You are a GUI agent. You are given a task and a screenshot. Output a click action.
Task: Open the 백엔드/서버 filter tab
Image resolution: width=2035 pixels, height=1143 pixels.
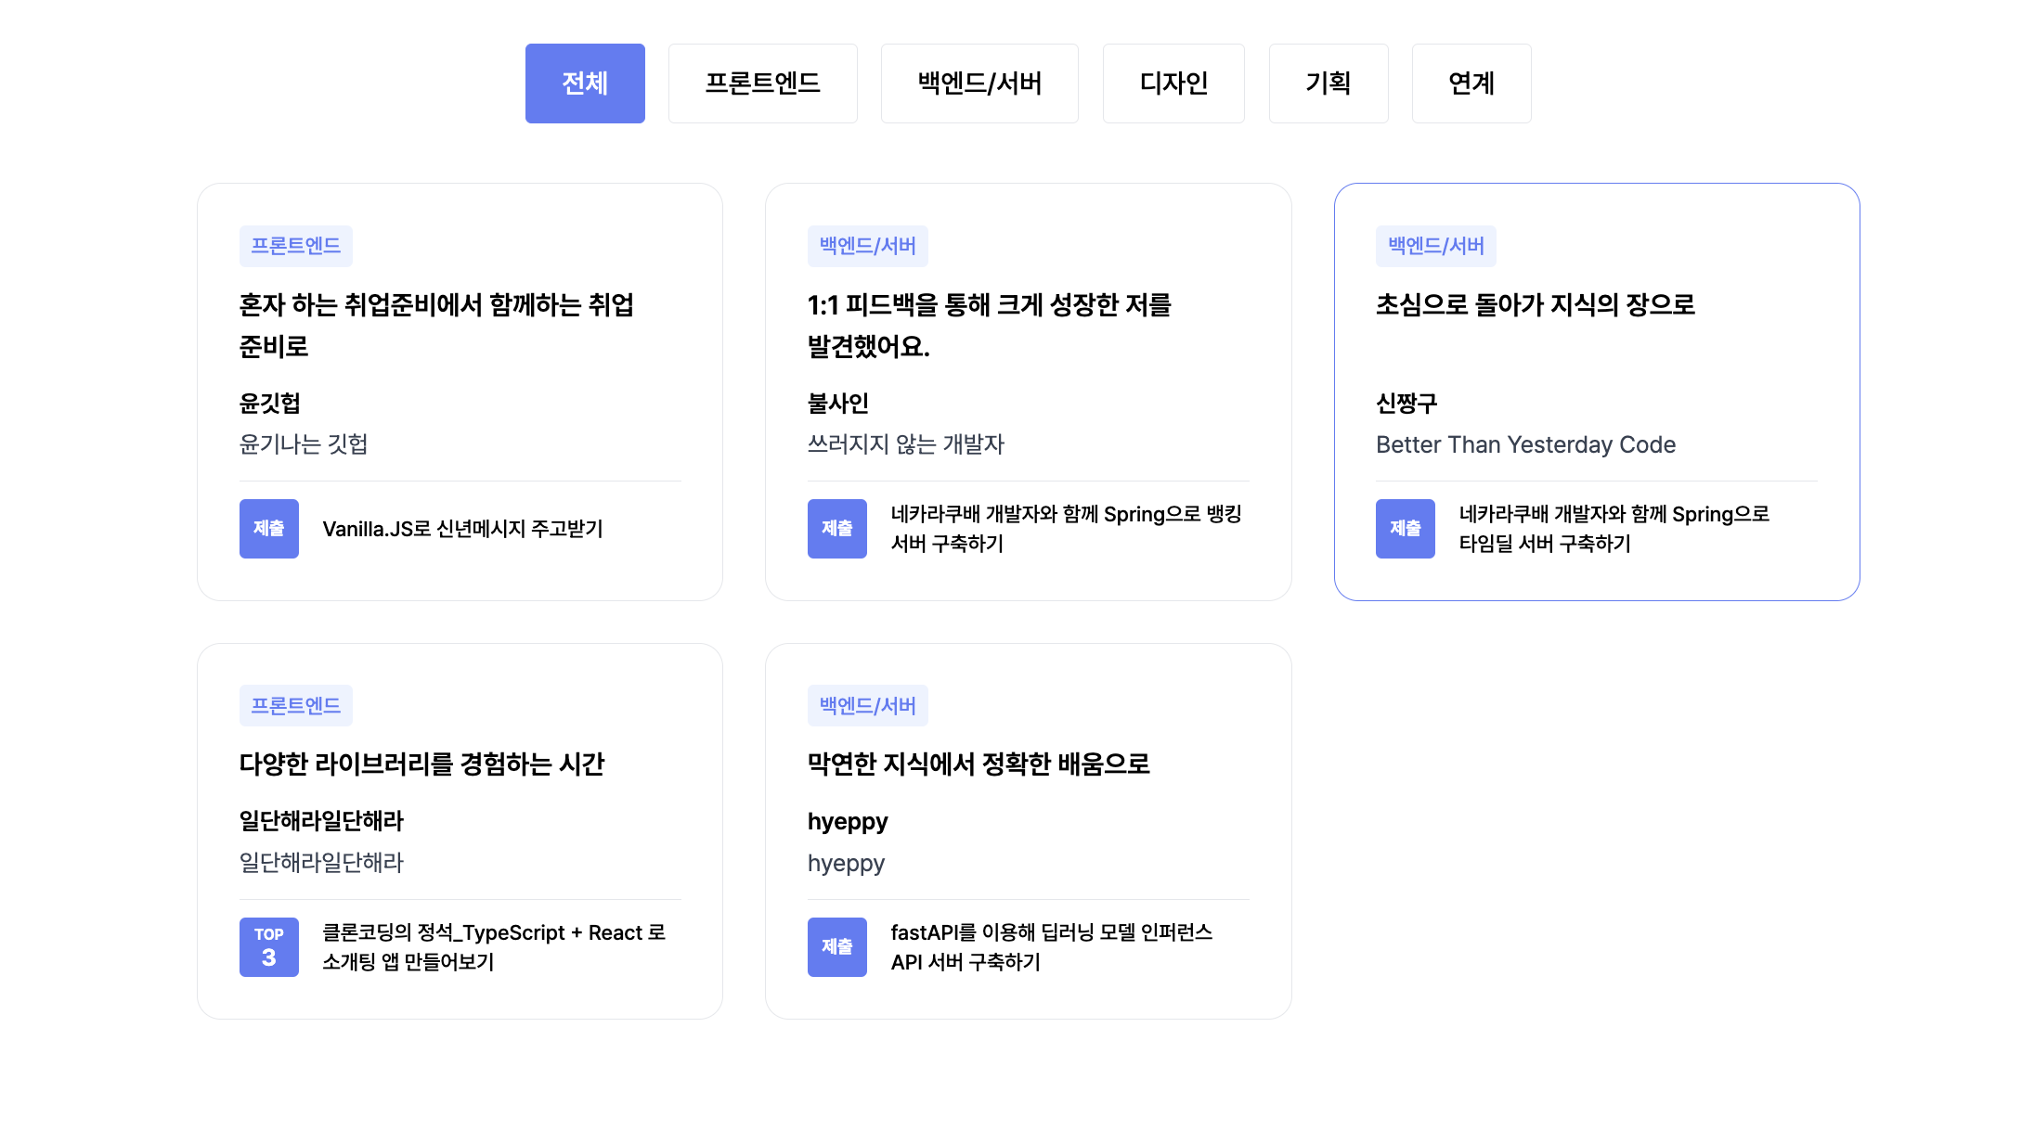979,83
